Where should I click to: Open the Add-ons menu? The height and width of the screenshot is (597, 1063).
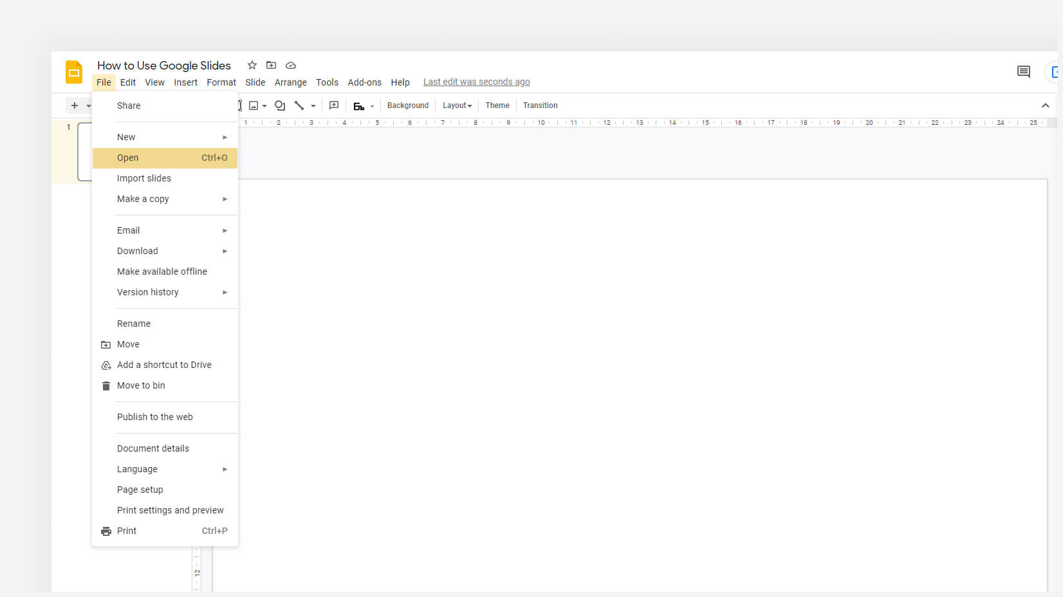pyautogui.click(x=364, y=82)
